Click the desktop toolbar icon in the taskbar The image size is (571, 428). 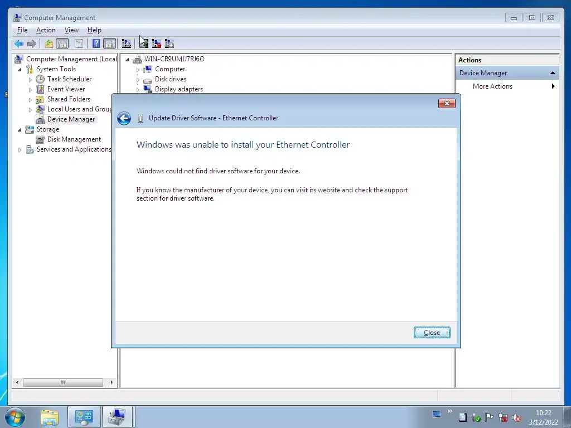(437, 414)
